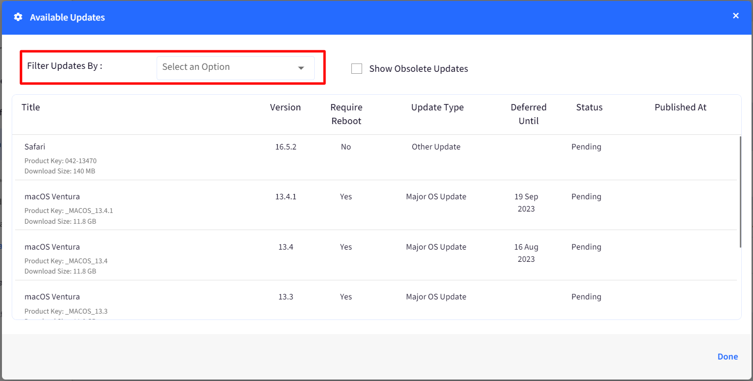The image size is (753, 381).
Task: Click deferred date 16 Aug 2023
Action: [526, 253]
